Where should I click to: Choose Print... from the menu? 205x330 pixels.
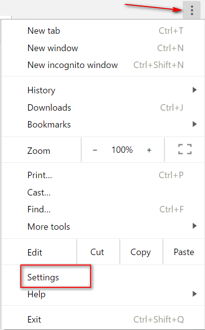pyautogui.click(x=103, y=175)
